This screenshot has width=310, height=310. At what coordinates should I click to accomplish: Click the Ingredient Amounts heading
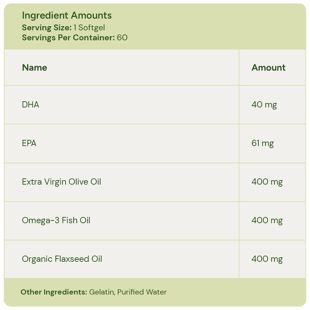[67, 15]
